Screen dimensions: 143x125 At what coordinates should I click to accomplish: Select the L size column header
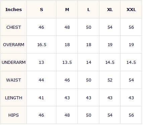(x=89, y=10)
